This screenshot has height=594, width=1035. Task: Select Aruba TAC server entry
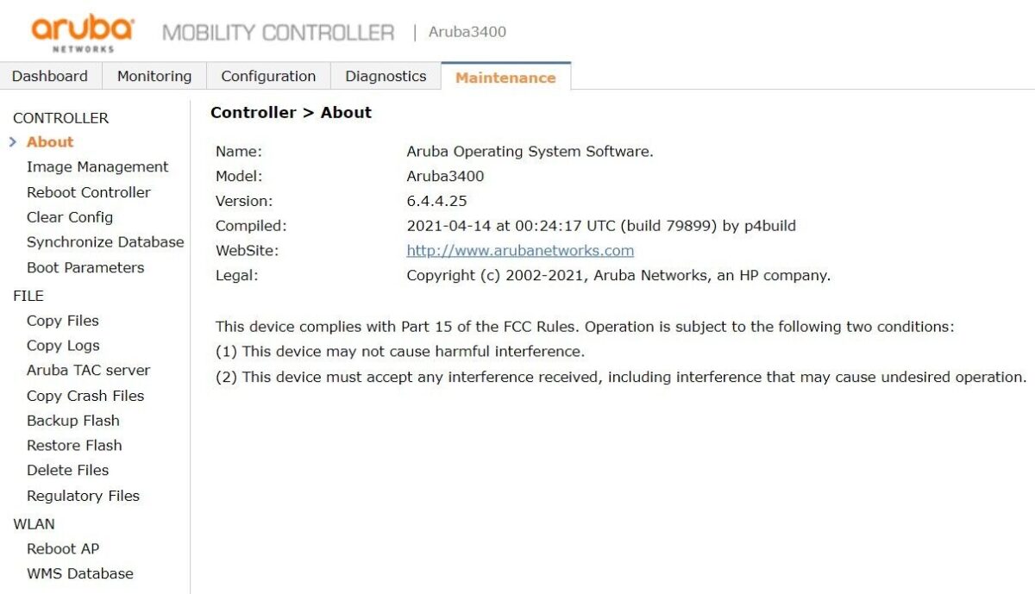pyautogui.click(x=89, y=371)
